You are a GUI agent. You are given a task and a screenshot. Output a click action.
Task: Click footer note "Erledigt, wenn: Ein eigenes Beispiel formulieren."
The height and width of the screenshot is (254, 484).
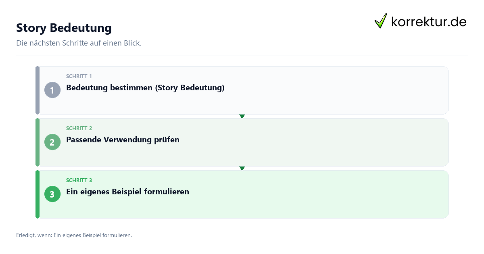74,235
